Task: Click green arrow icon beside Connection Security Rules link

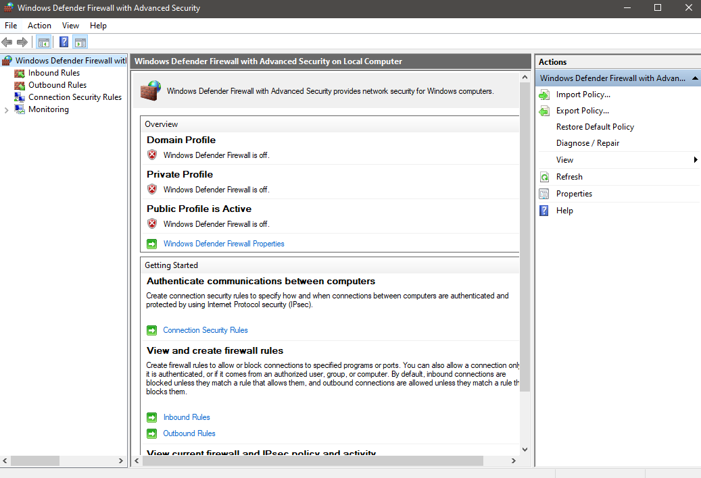Action: (x=152, y=330)
